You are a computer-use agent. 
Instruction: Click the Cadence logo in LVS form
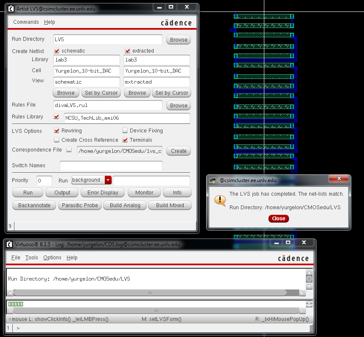pyautogui.click(x=176, y=22)
